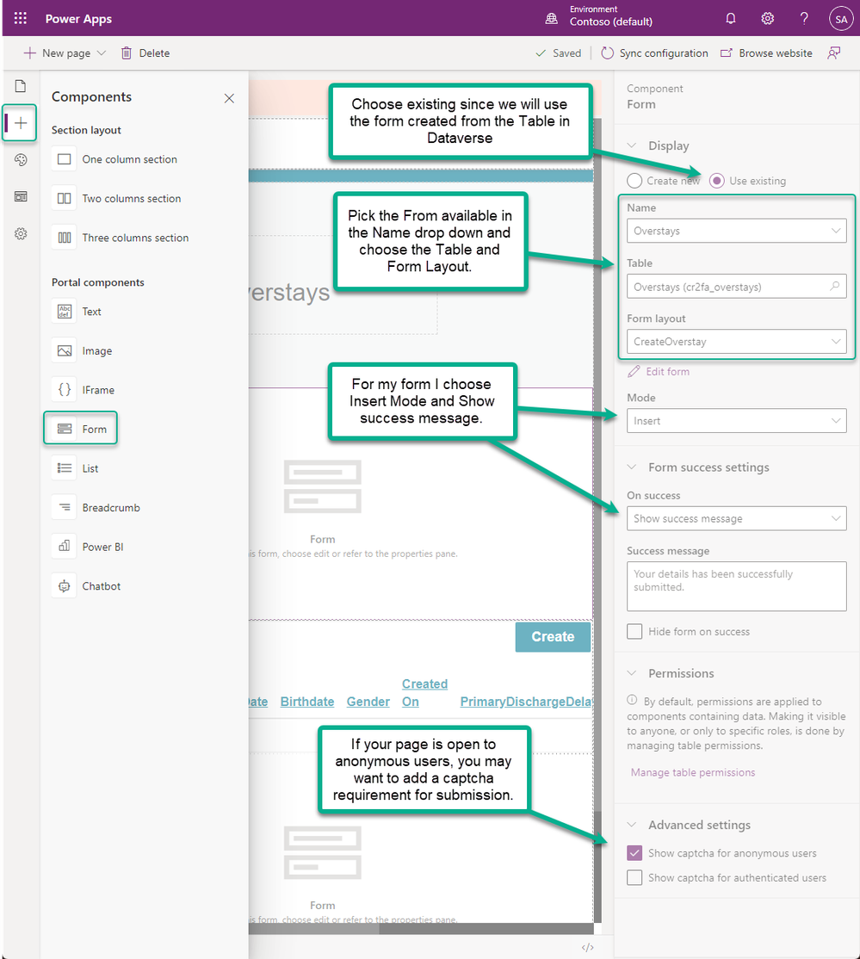Image resolution: width=860 pixels, height=959 pixels.
Task: Click the Sync configuration refresh icon
Action: (x=607, y=53)
